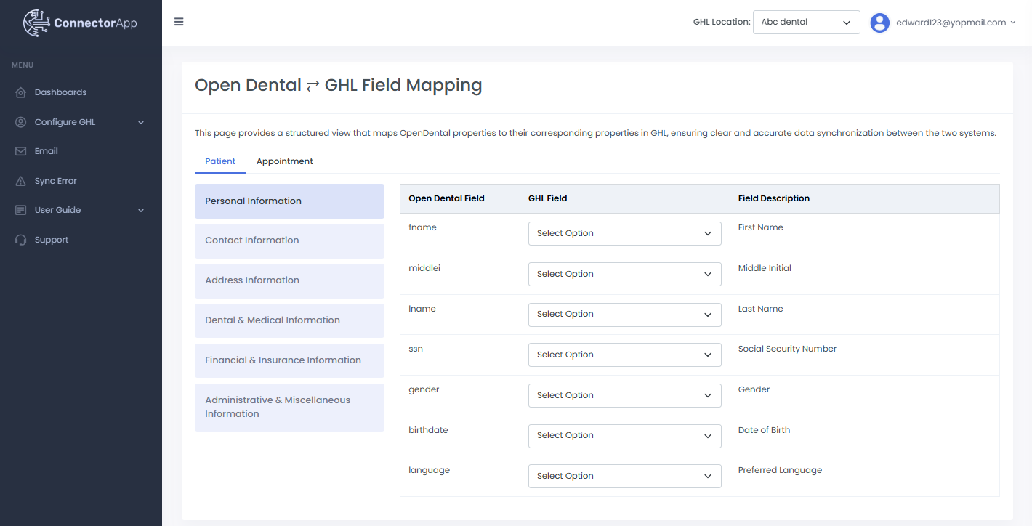
Task: Toggle the hamburger sidebar menu icon
Action: (179, 22)
